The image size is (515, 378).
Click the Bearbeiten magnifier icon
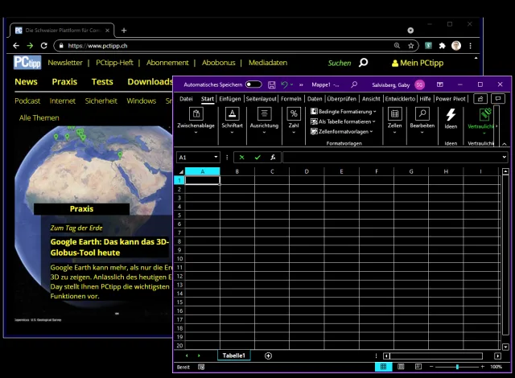[x=422, y=114]
